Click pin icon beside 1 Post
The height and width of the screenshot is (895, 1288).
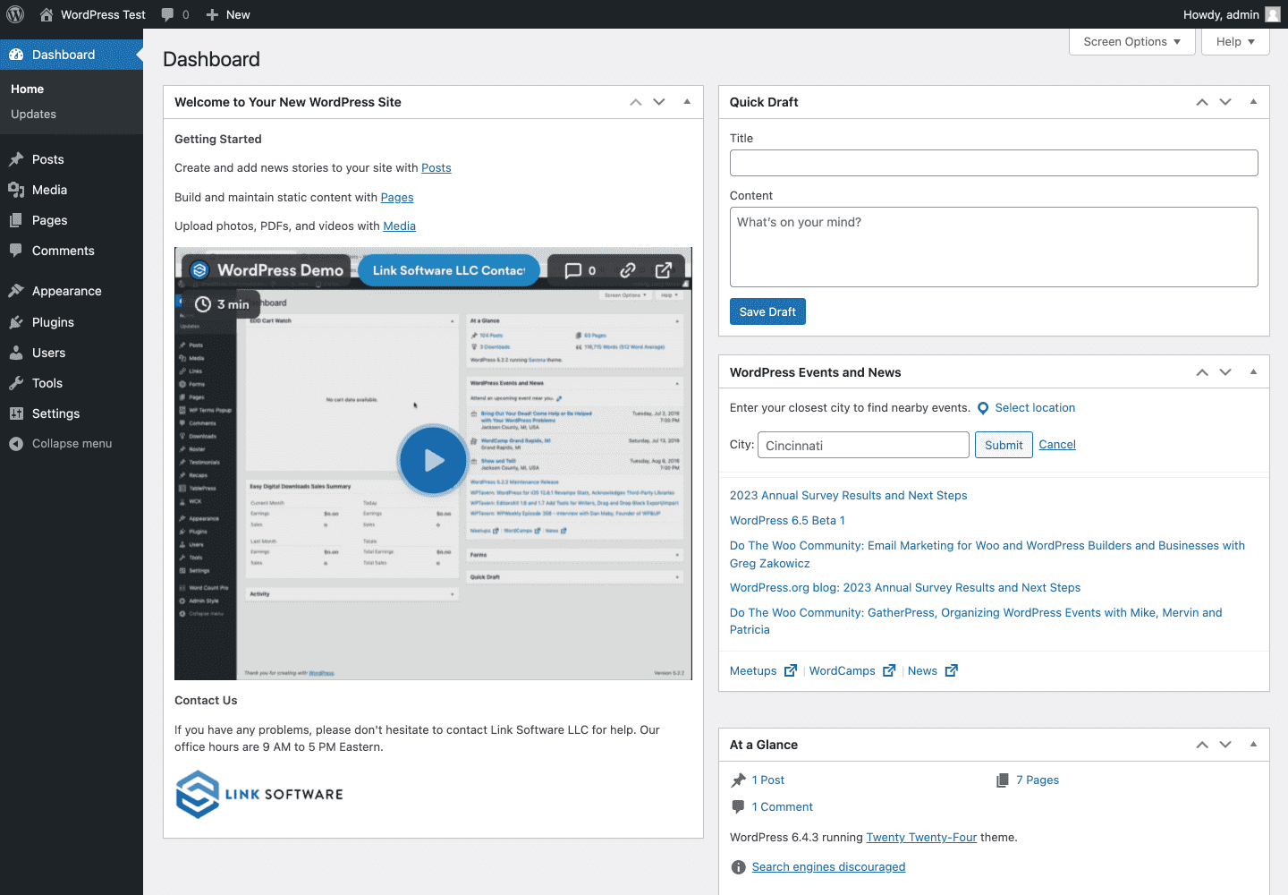point(739,780)
